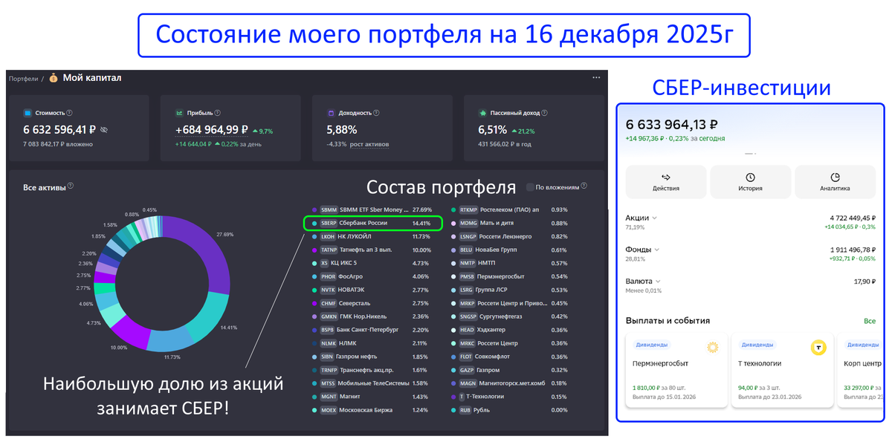
Task: Expand the Фонды section chevron
Action: [657, 250]
